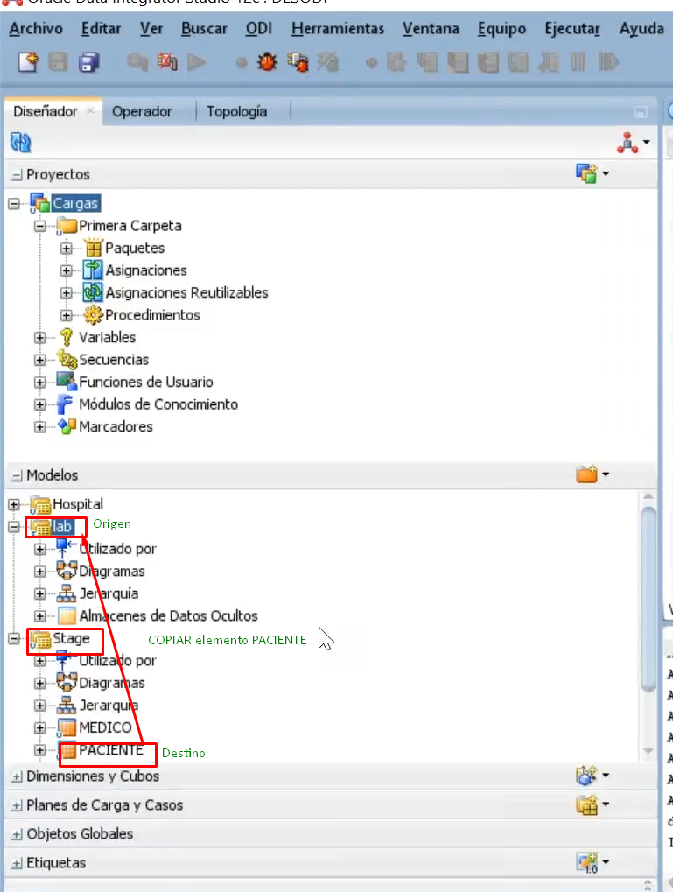
Task: Minimize the Designer panel with its minimize icon
Action: [x=641, y=112]
